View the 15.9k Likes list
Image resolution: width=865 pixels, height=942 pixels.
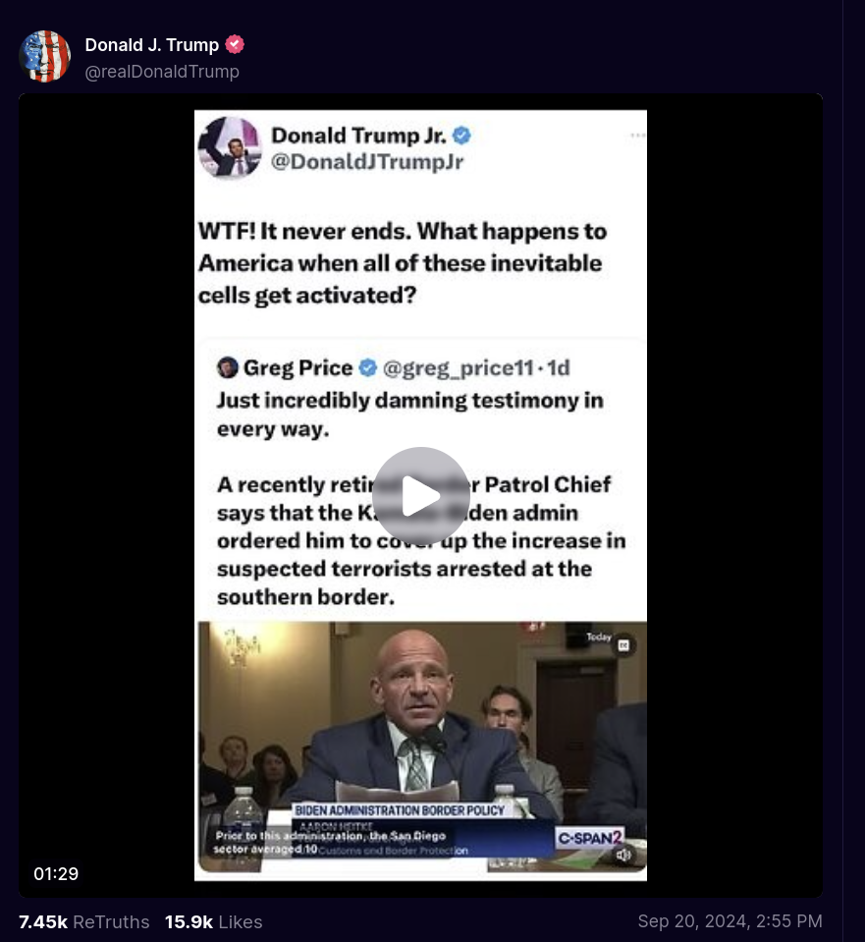(213, 921)
